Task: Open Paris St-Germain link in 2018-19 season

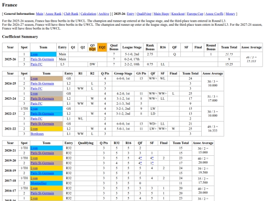Action: click(x=42, y=173)
